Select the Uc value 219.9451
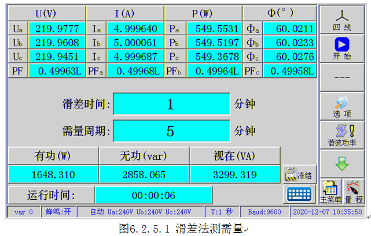The image size is (371, 236). [x=57, y=57]
